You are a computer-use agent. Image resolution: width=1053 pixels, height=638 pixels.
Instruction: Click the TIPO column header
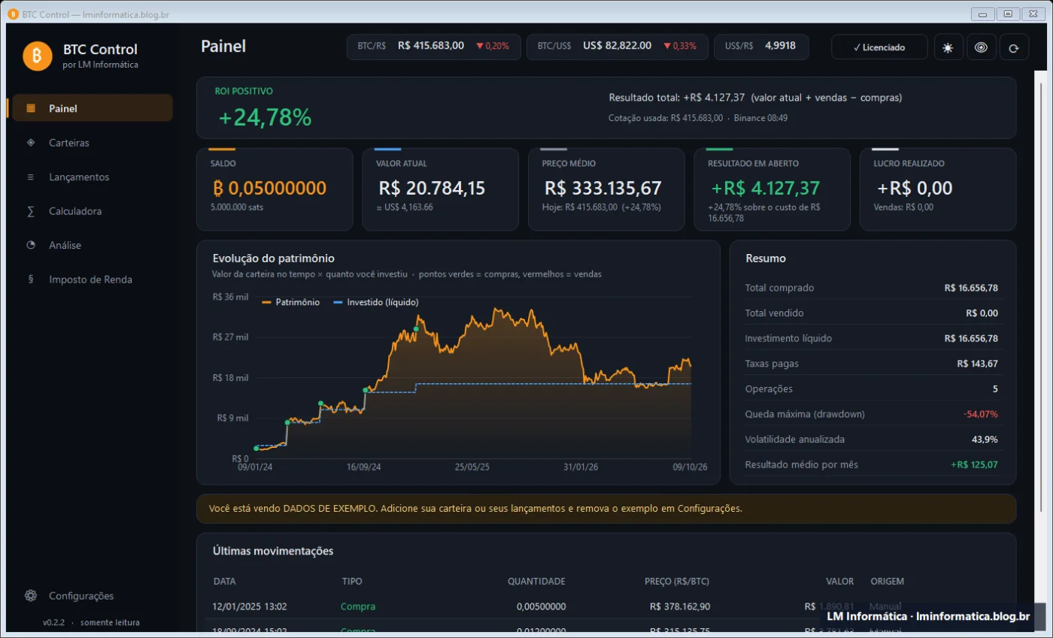[x=351, y=582]
